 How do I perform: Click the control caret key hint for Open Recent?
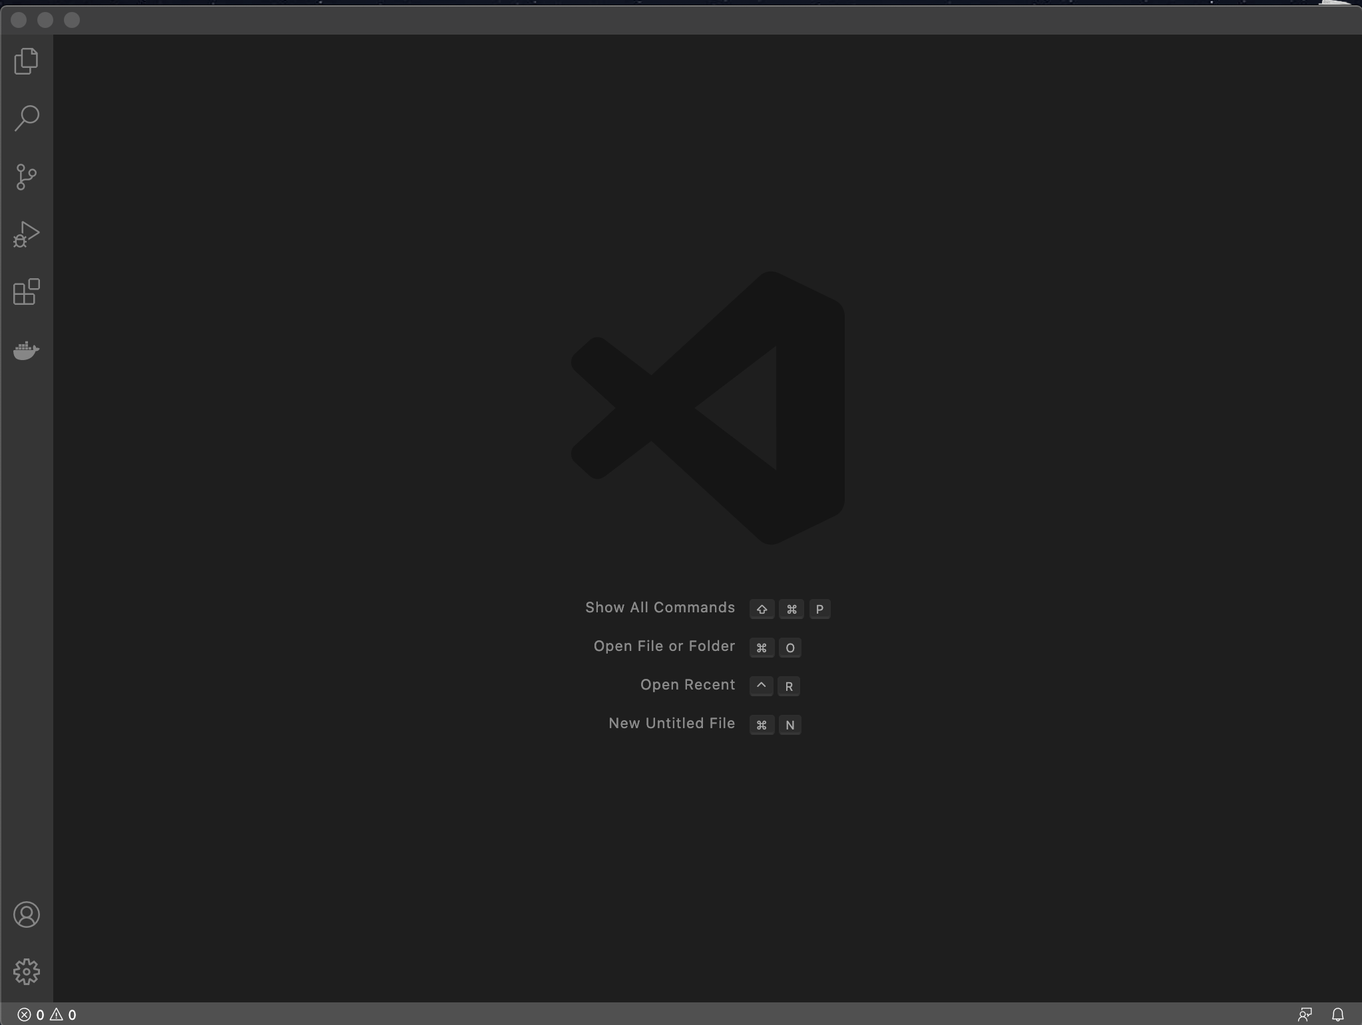tap(762, 686)
